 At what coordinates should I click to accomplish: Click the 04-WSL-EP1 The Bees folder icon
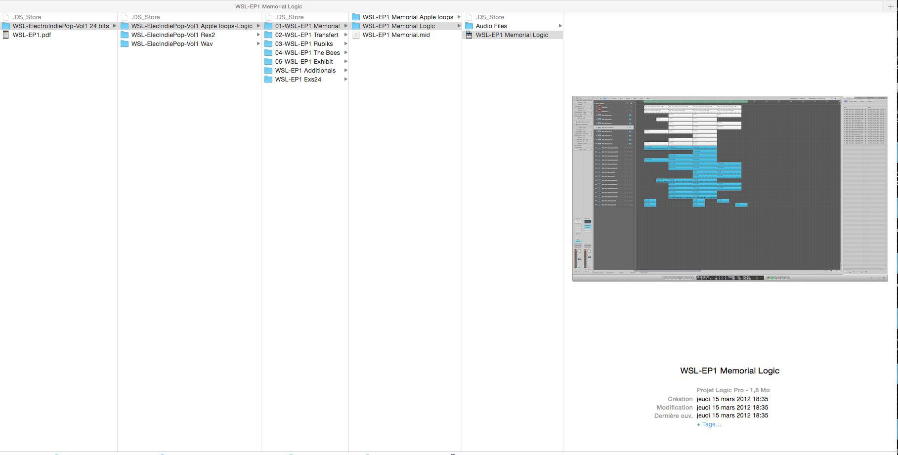268,52
